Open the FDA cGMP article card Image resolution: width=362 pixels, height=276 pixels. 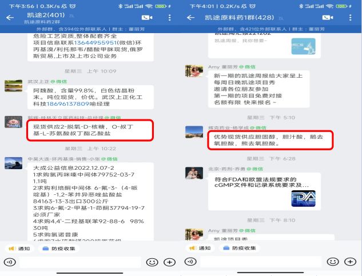pyautogui.click(x=264, y=191)
